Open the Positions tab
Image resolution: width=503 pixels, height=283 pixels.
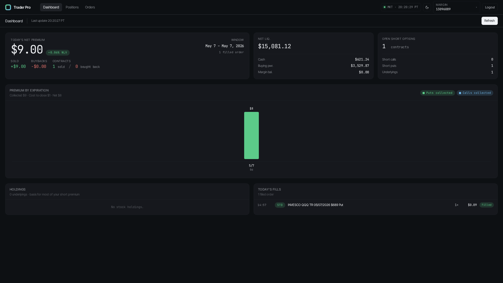click(72, 7)
